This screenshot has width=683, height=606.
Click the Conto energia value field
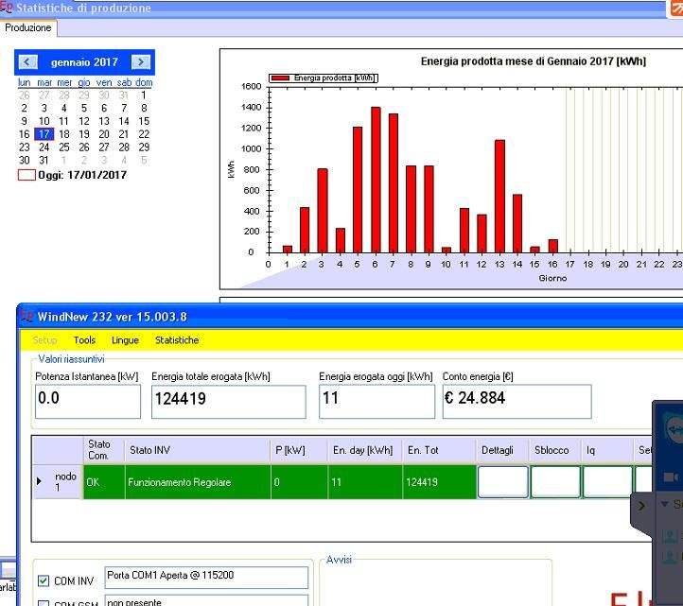click(x=517, y=401)
